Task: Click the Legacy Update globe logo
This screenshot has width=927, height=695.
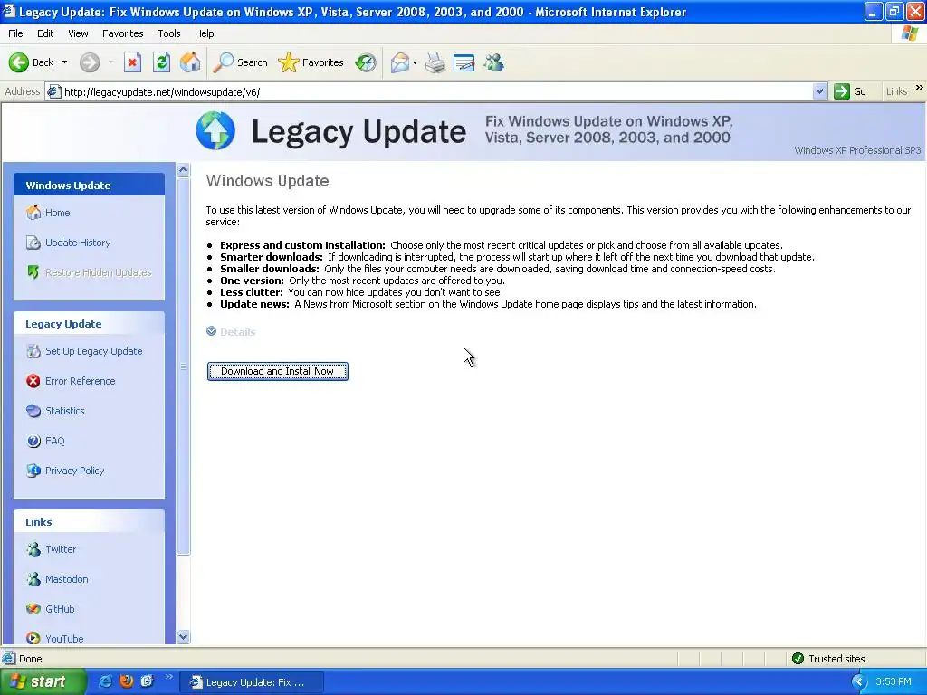Action: 215,130
